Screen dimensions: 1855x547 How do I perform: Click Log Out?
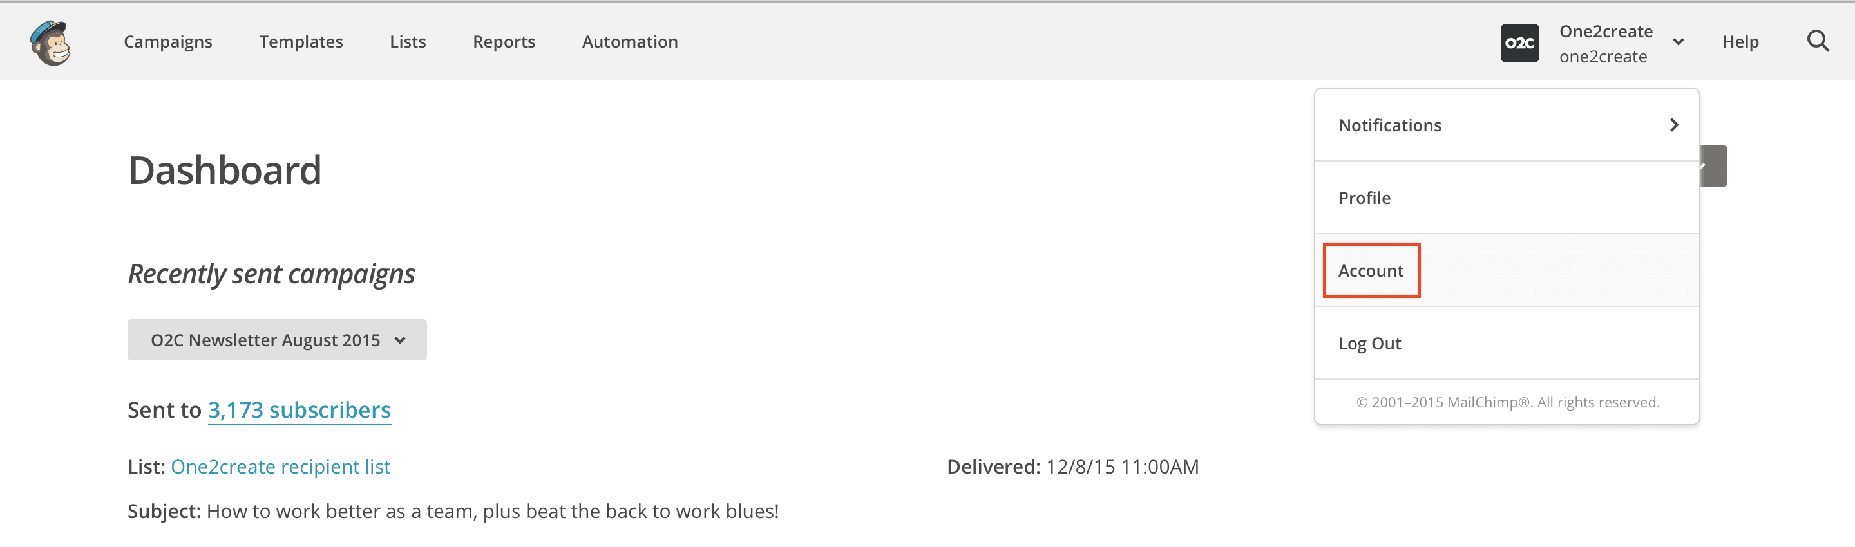(1369, 343)
